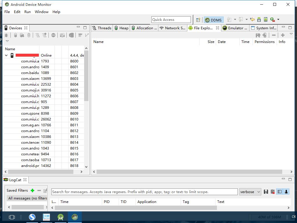
Task: Click the DDMS perspective button
Action: pyautogui.click(x=214, y=20)
